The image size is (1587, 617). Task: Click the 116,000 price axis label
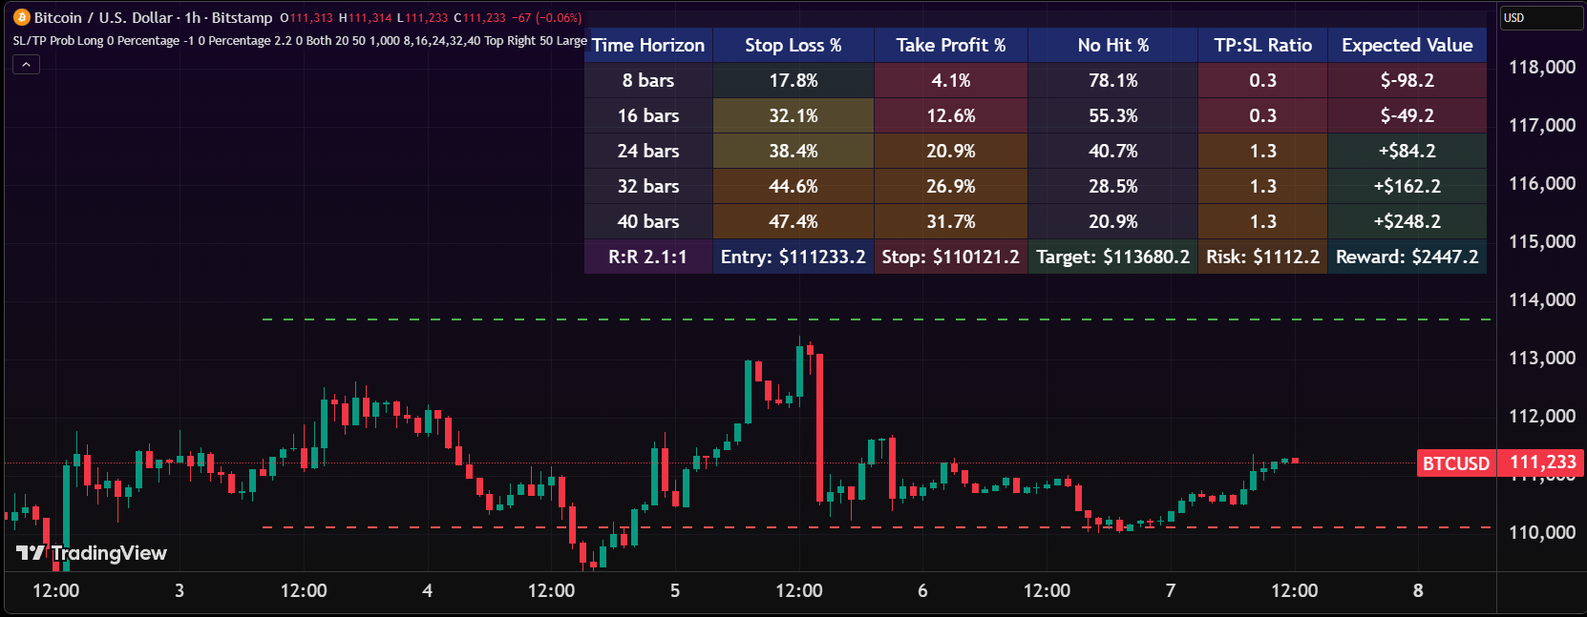coord(1542,183)
